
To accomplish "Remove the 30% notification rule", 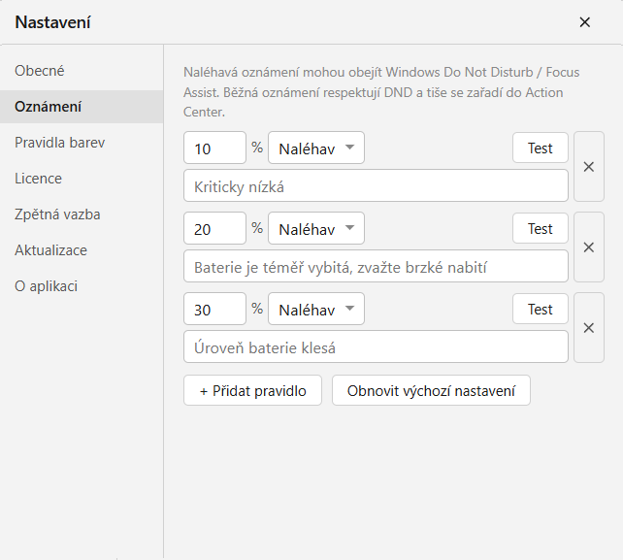I will pos(589,328).
